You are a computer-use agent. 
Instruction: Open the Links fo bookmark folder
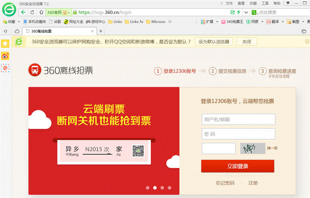tap(134, 21)
